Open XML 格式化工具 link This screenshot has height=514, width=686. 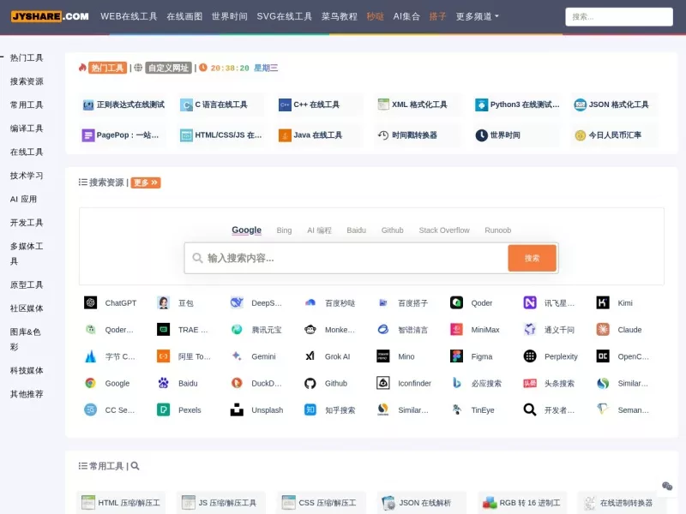point(417,105)
